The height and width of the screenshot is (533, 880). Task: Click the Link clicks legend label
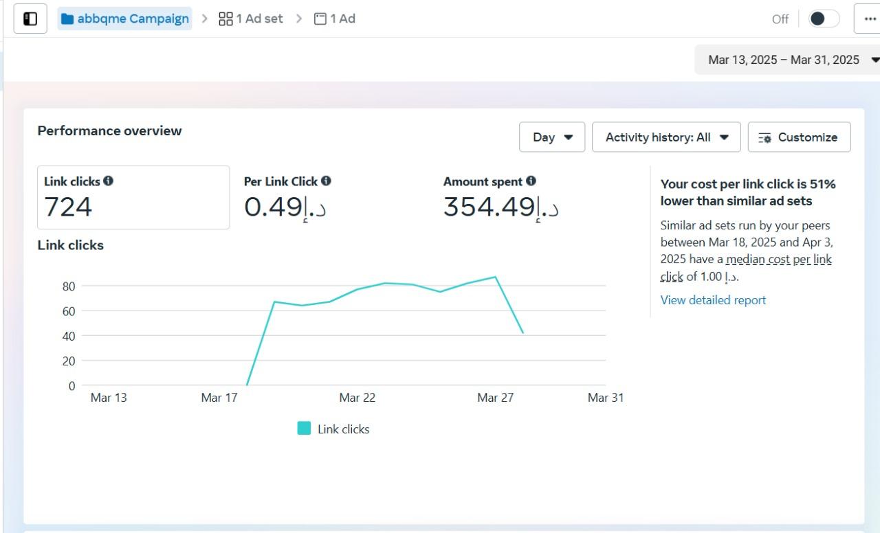[343, 429]
